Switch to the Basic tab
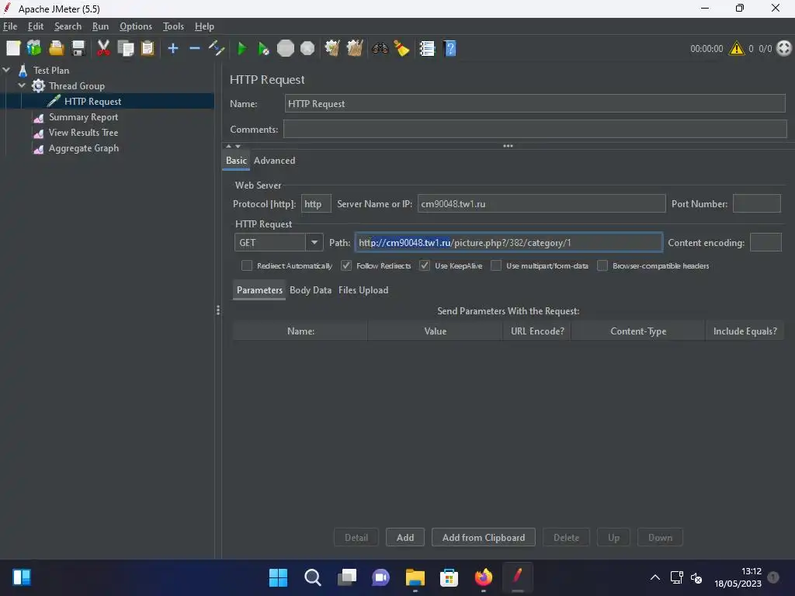The width and height of the screenshot is (795, 596). pyautogui.click(x=236, y=161)
